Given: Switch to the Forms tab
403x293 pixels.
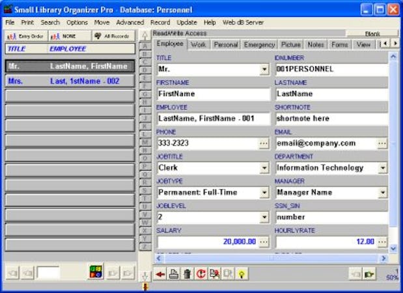Looking at the screenshot, I should coord(339,45).
